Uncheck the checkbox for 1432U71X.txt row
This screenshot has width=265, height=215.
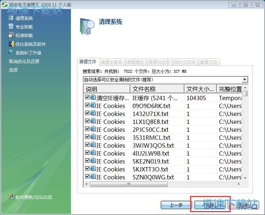point(87,113)
